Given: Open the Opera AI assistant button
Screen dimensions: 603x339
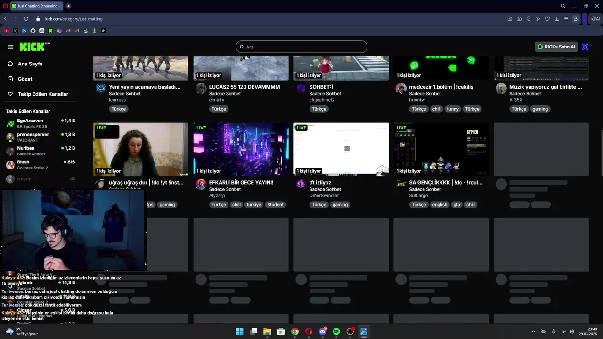Looking at the screenshot, I should pyautogui.click(x=595, y=19).
